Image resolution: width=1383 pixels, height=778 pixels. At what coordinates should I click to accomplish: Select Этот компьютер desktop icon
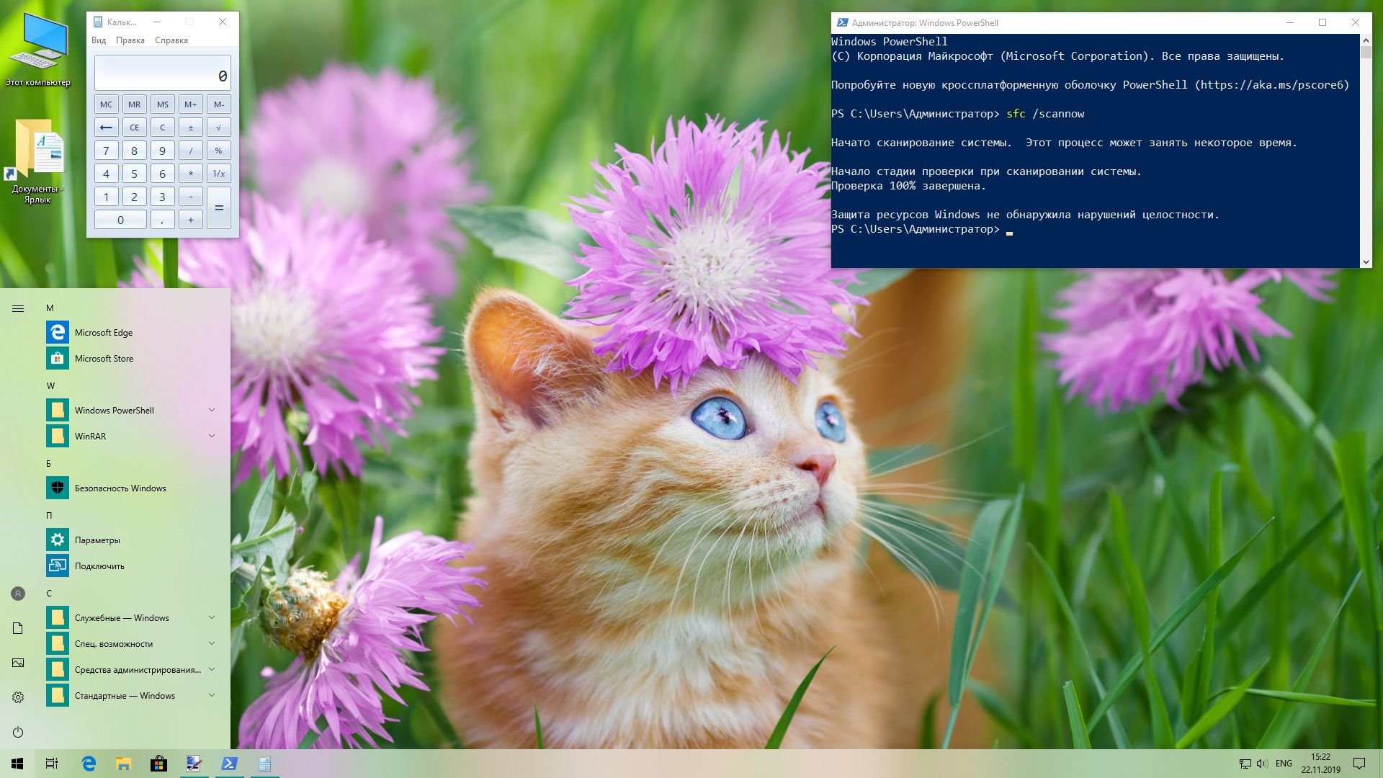coord(38,50)
